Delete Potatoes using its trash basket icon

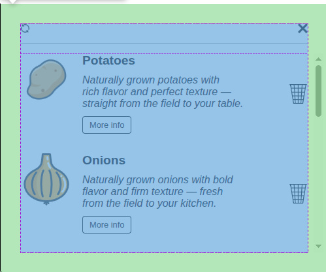click(298, 94)
